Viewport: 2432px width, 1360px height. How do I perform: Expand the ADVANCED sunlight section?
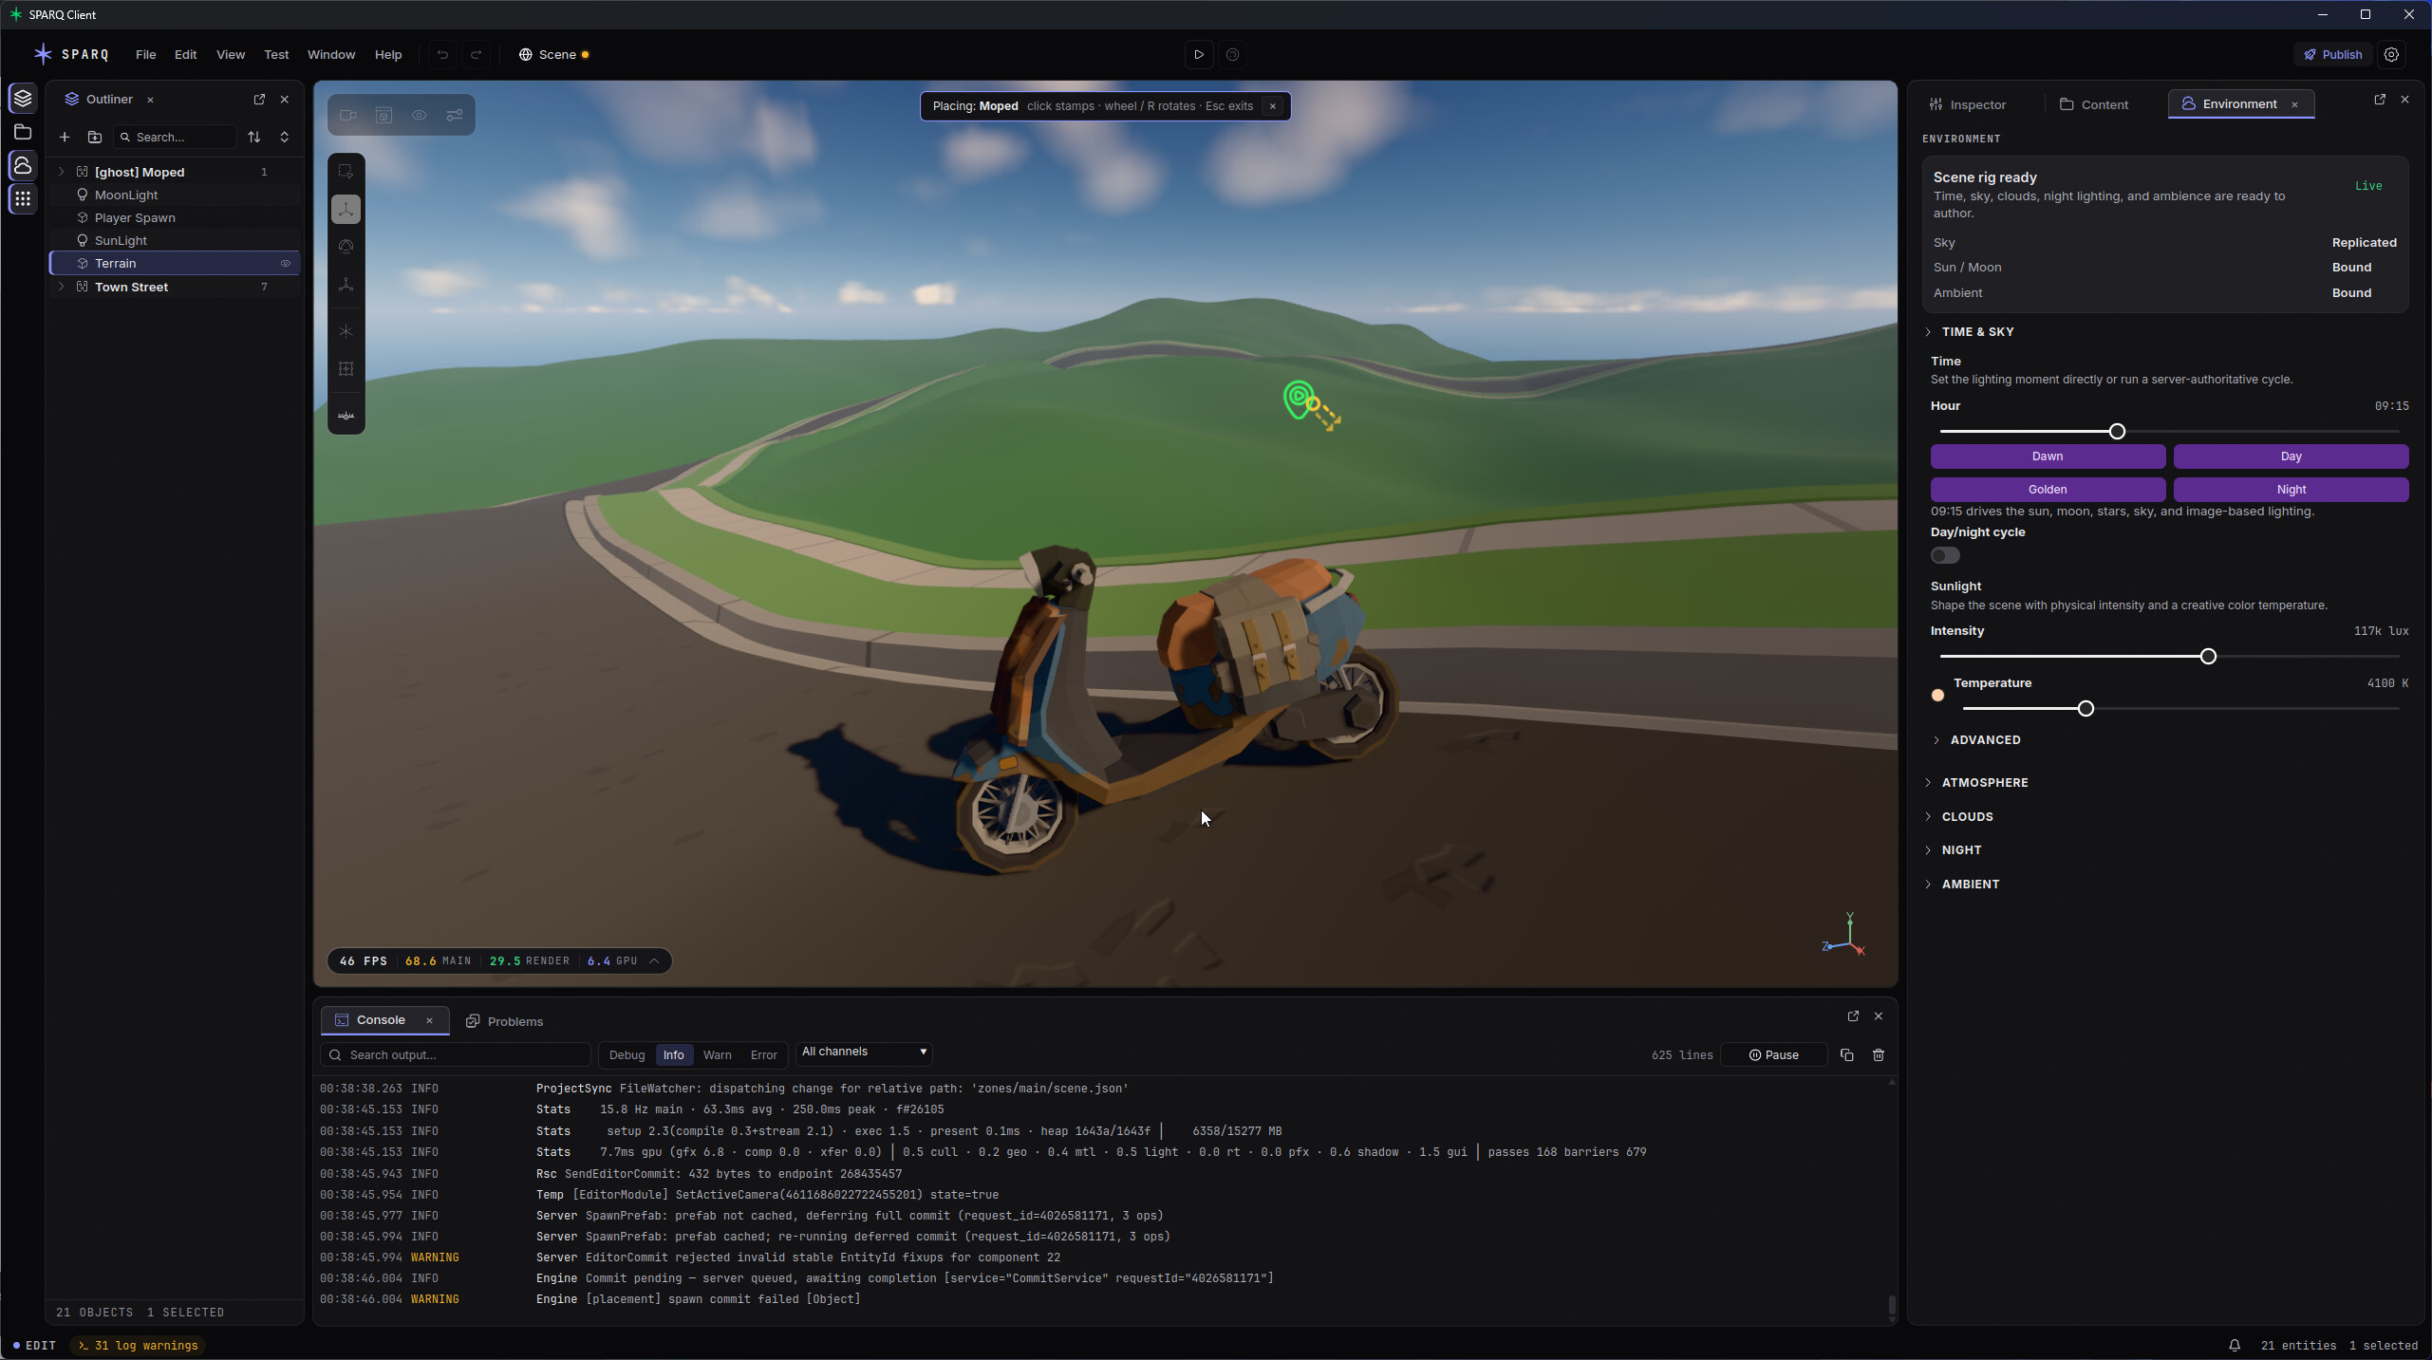[1984, 740]
